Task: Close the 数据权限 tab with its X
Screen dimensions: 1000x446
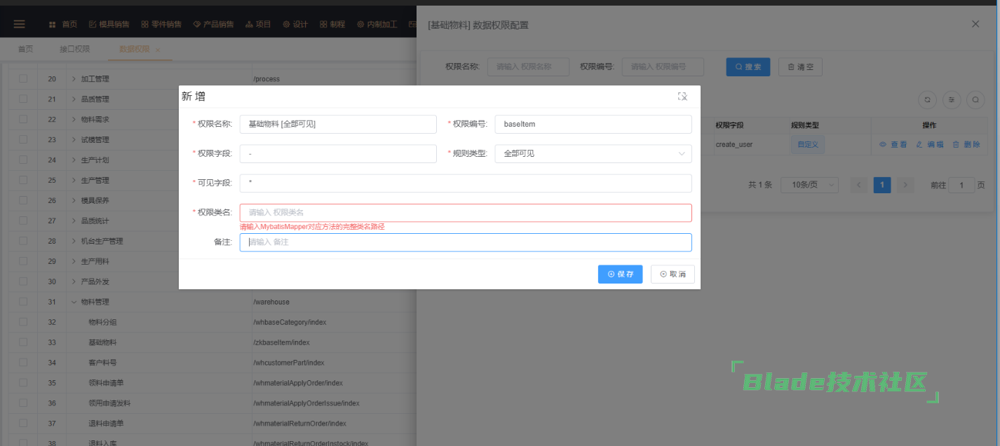Action: pos(158,50)
